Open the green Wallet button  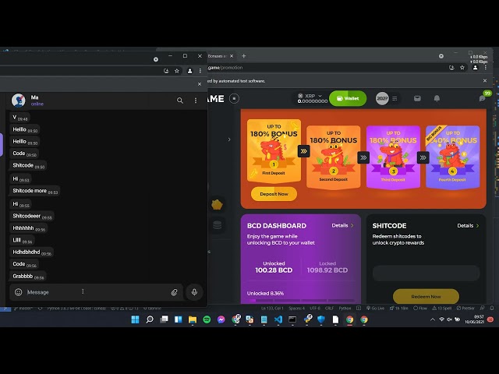348,99
